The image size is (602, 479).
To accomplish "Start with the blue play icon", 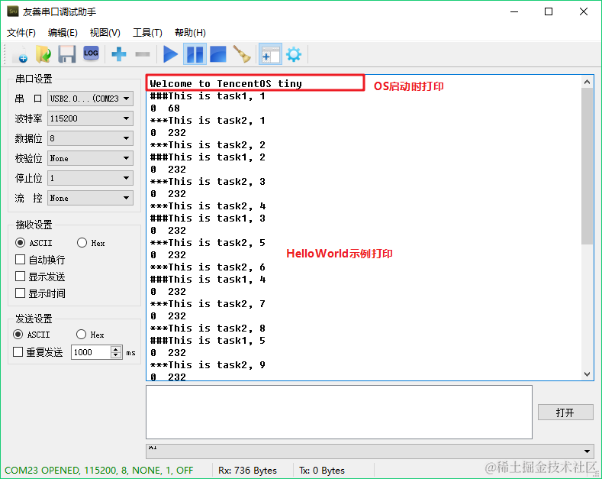I will pyautogui.click(x=170, y=54).
